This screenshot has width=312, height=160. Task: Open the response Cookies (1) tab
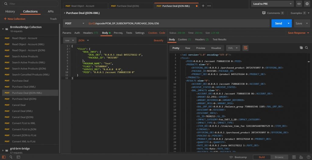184,39
